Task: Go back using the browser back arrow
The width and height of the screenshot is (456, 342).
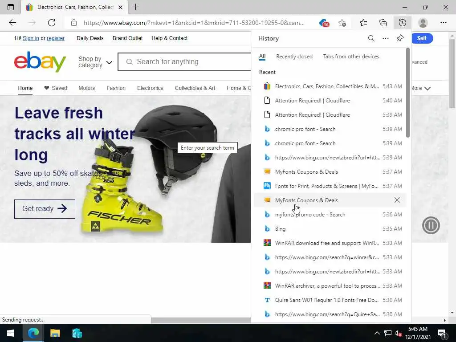Action: click(x=12, y=23)
